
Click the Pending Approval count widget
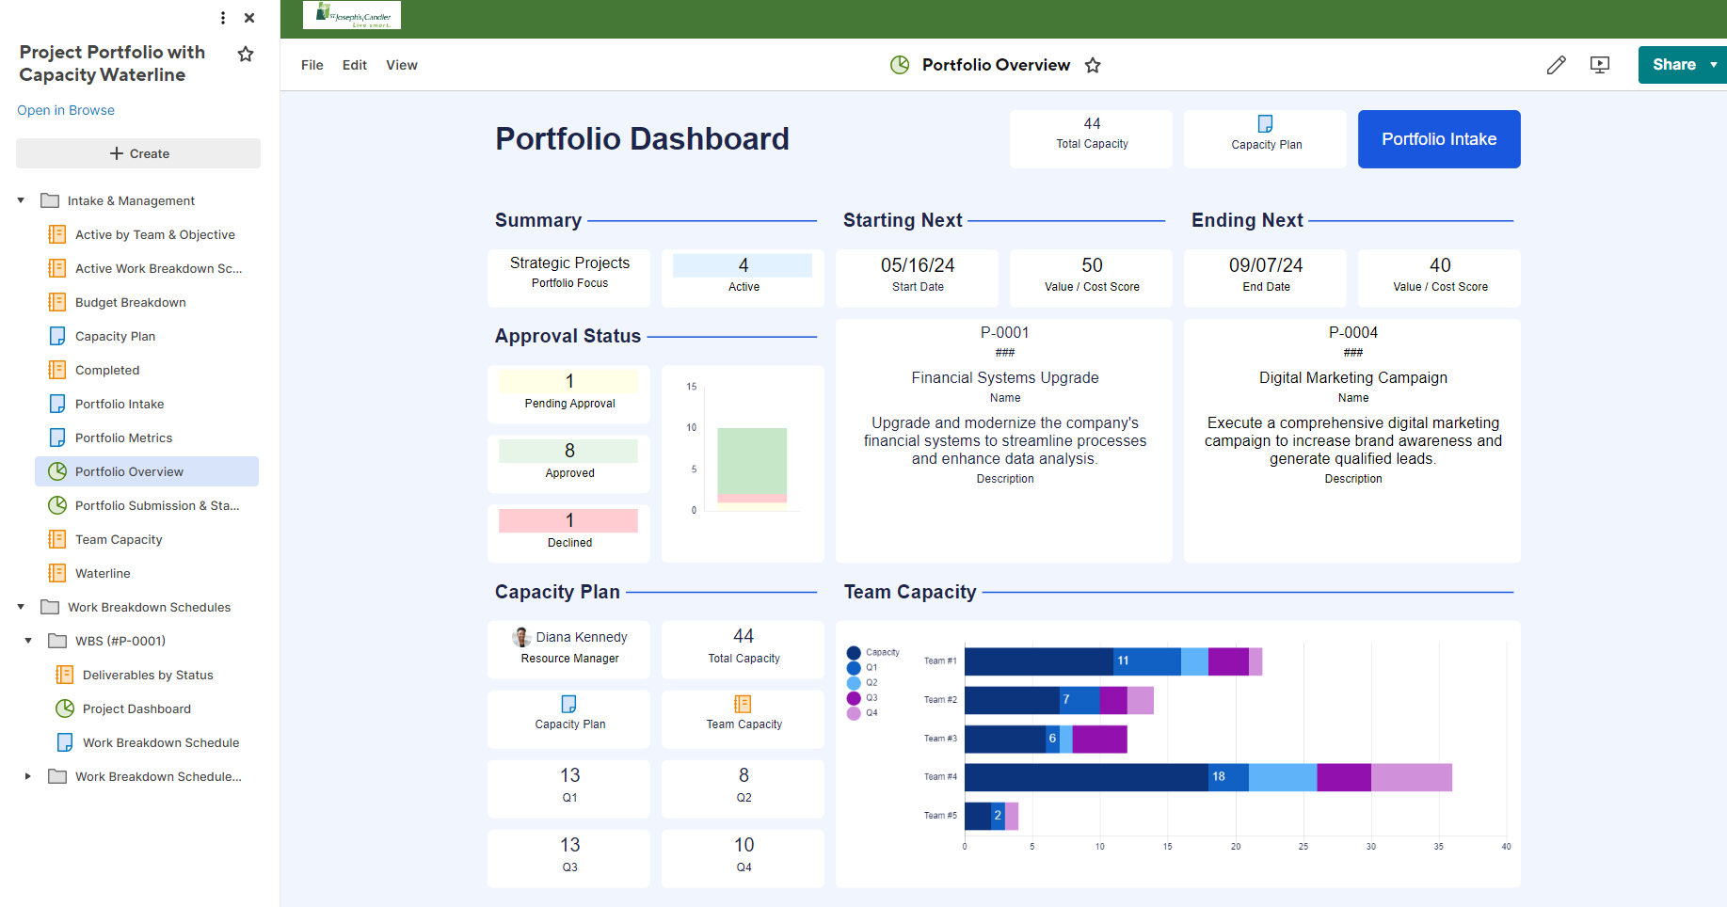(x=568, y=393)
